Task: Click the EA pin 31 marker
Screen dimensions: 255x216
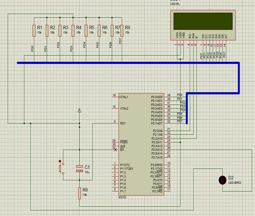Action: pos(116,149)
